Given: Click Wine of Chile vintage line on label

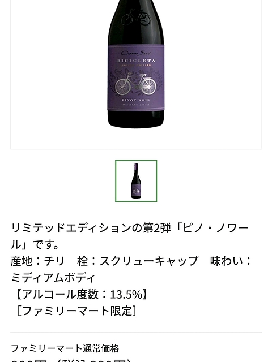Looking at the screenshot, I should pyautogui.click(x=136, y=104).
